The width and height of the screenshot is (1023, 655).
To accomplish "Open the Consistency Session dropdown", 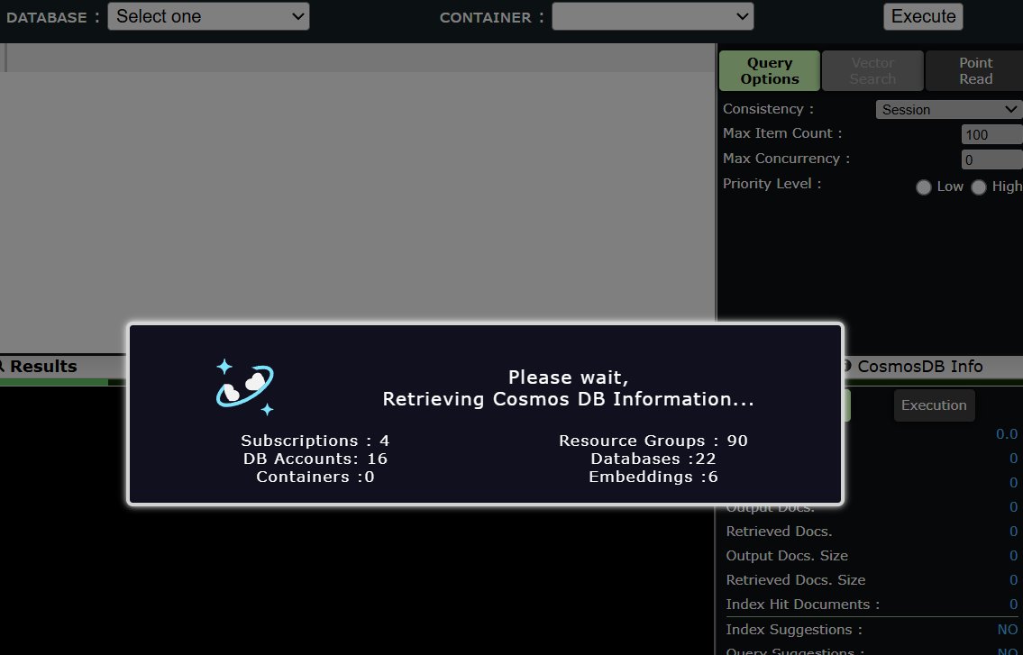I will tap(949, 110).
